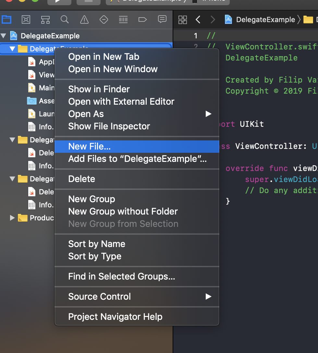
Task: Collapse the DelegateExample project root triangle
Action: 3,35
